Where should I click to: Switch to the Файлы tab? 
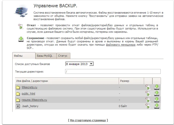[x=24, y=56]
